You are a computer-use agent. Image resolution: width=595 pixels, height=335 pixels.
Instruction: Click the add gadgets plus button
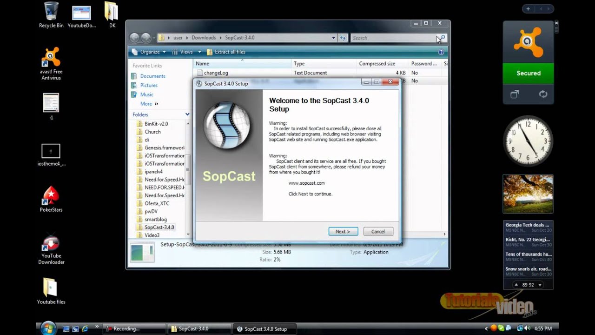click(x=528, y=9)
